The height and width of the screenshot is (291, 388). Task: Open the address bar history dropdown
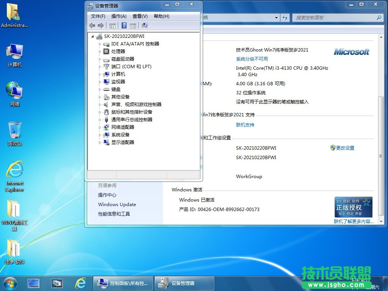click(x=276, y=17)
